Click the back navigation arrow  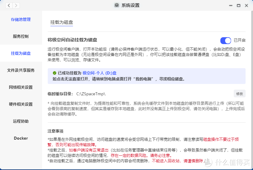pyautogui.click(x=9, y=5)
